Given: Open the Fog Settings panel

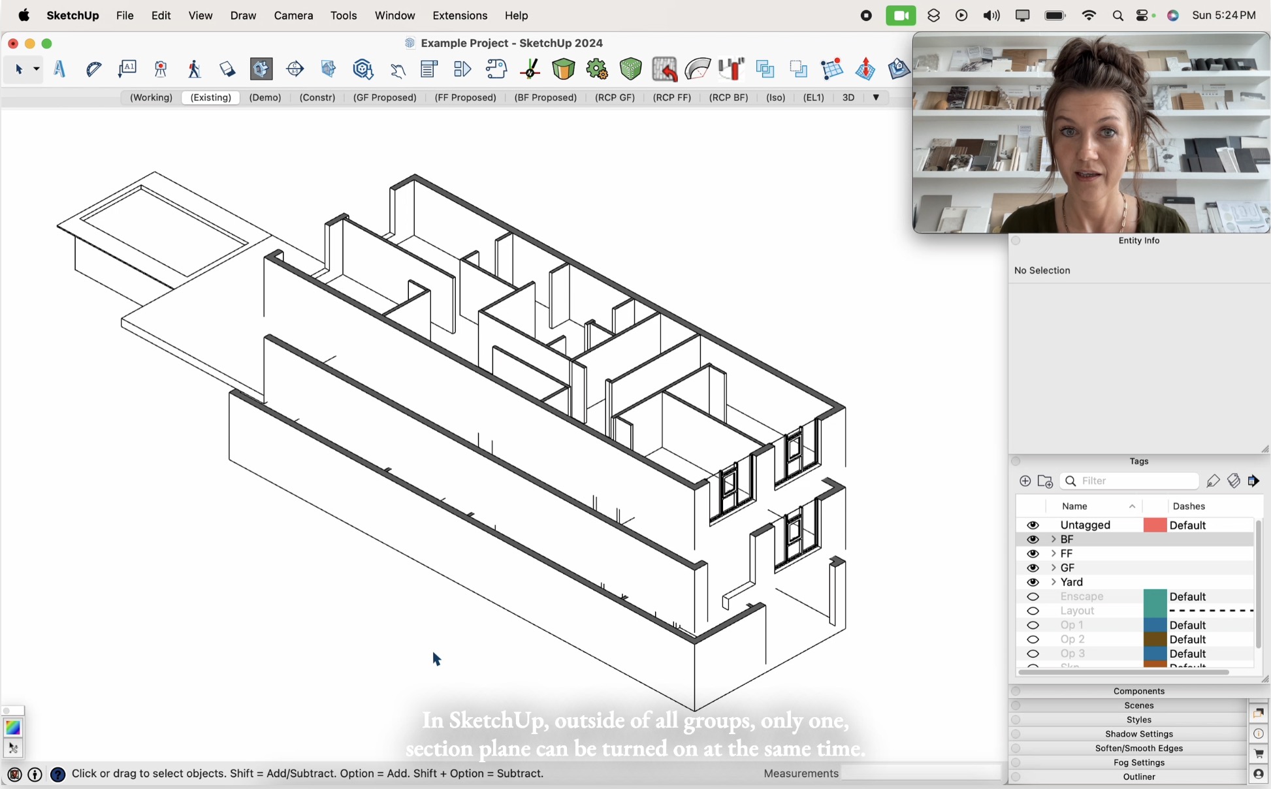Looking at the screenshot, I should click(1138, 762).
